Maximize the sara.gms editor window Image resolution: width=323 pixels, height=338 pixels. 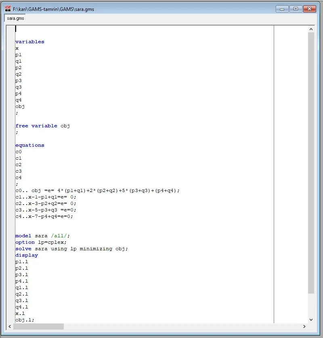296,8
